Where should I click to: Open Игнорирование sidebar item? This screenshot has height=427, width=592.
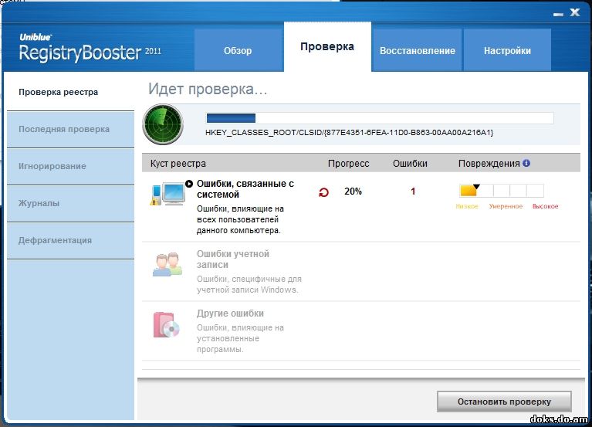(x=70, y=166)
